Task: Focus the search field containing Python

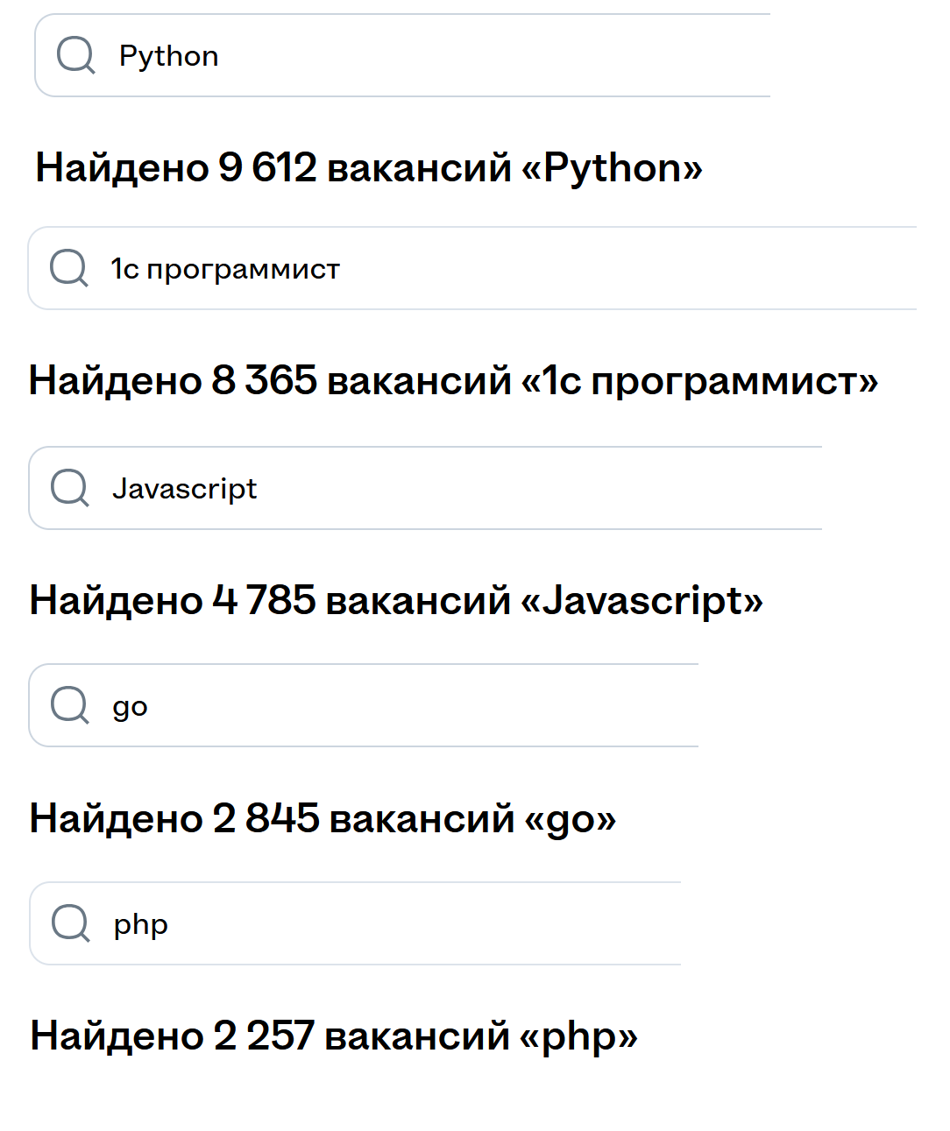Action: pyautogui.click(x=438, y=56)
